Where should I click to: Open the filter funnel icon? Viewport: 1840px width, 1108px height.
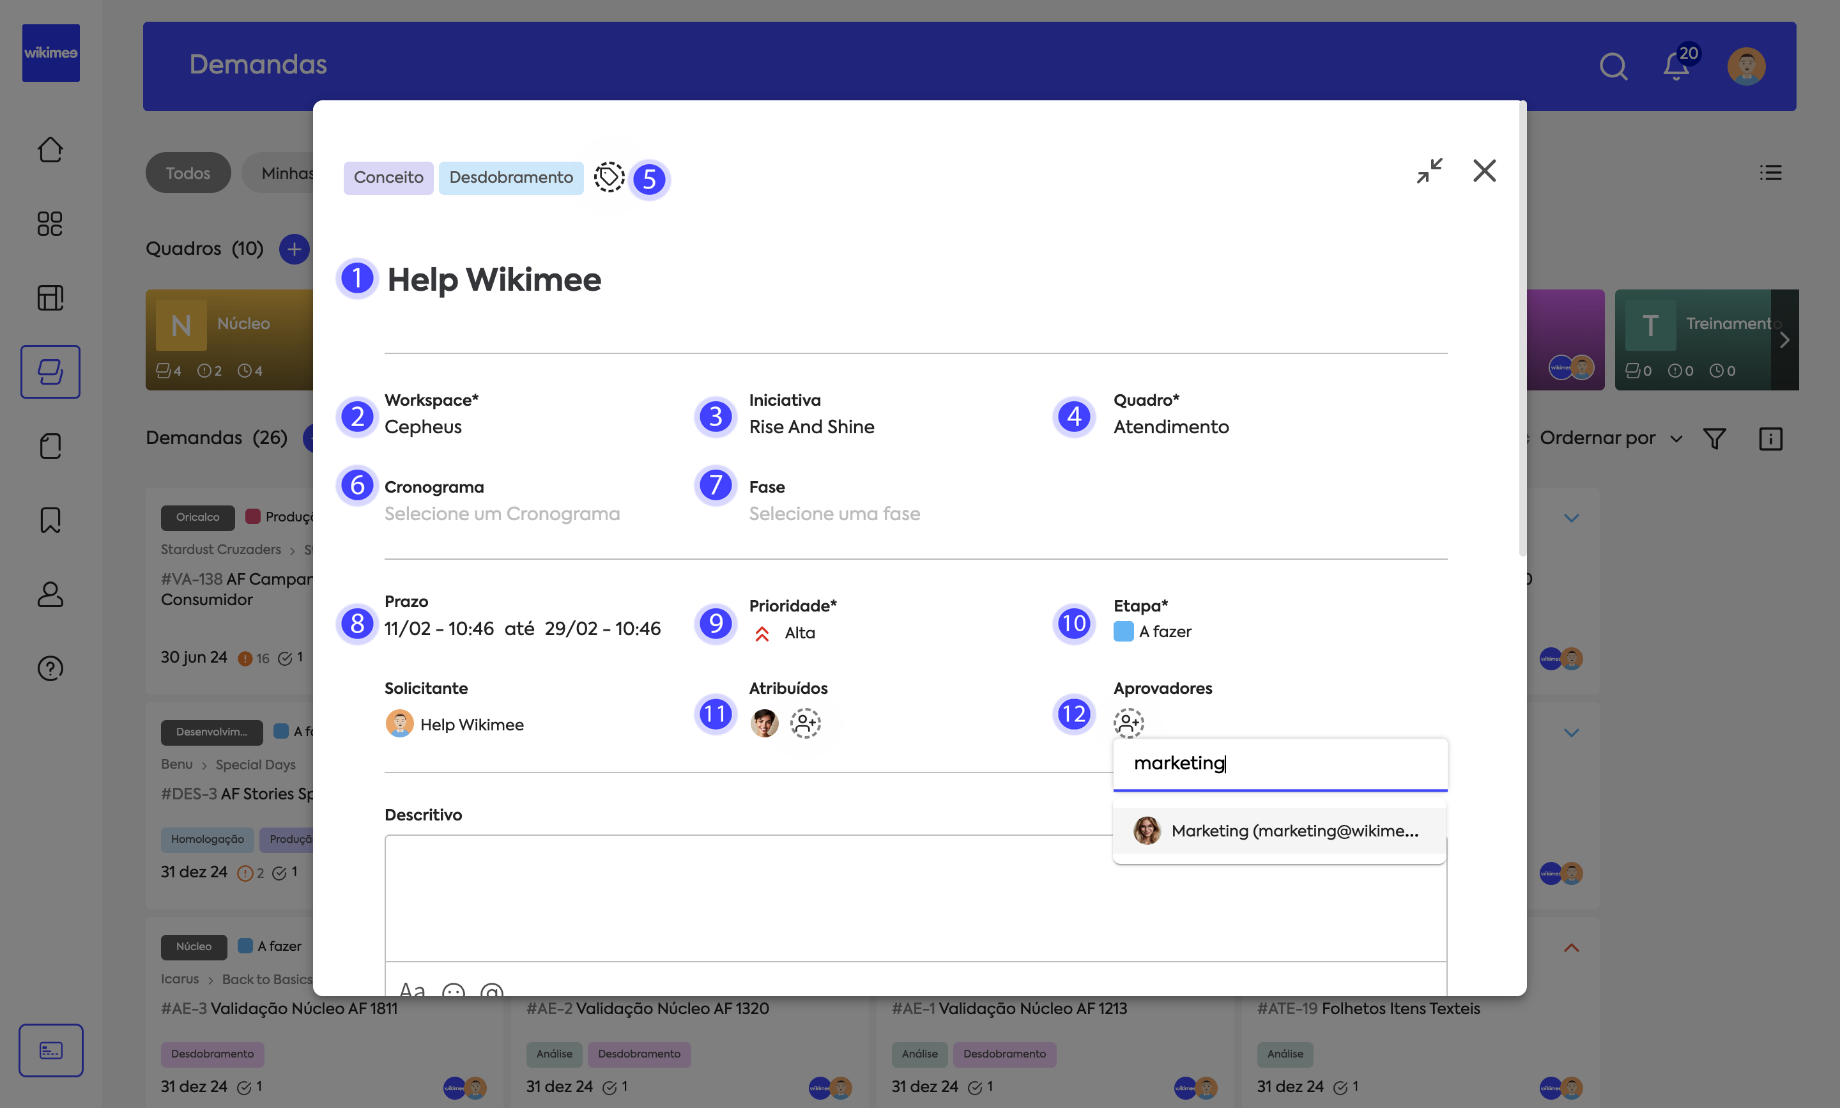coord(1715,438)
